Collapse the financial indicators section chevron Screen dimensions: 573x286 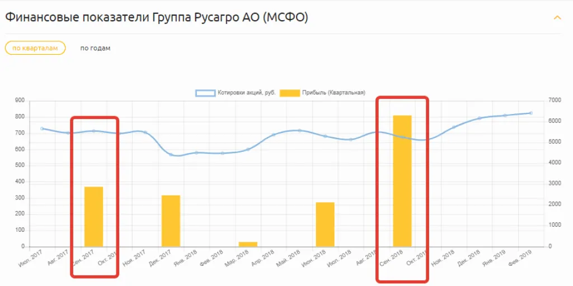(557, 17)
